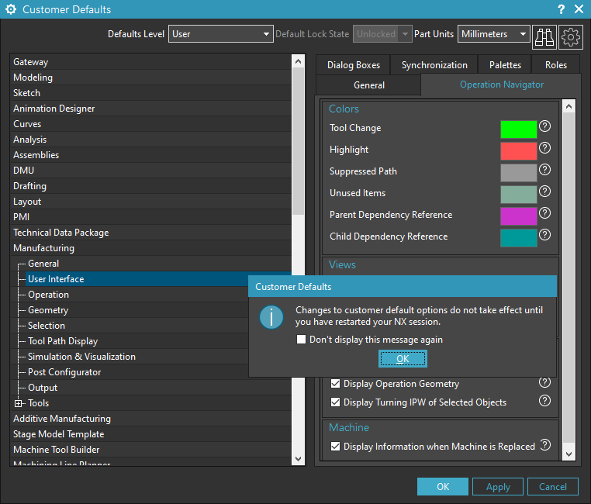
Task: Click the Apply button
Action: pyautogui.click(x=498, y=487)
